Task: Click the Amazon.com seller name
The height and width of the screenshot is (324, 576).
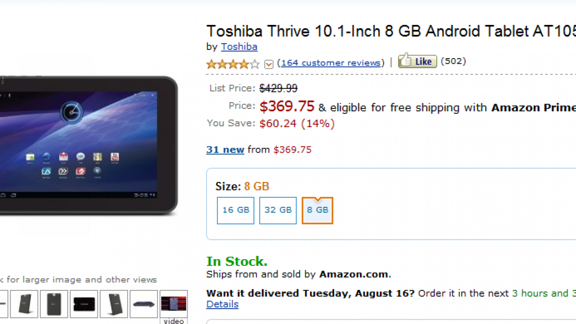Action: click(x=354, y=275)
